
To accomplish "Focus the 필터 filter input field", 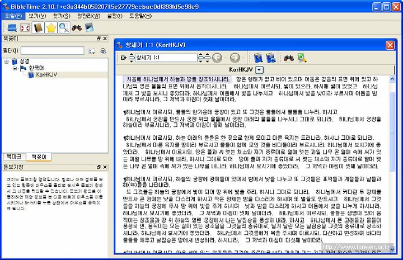I will pyautogui.click(x=53, y=50).
